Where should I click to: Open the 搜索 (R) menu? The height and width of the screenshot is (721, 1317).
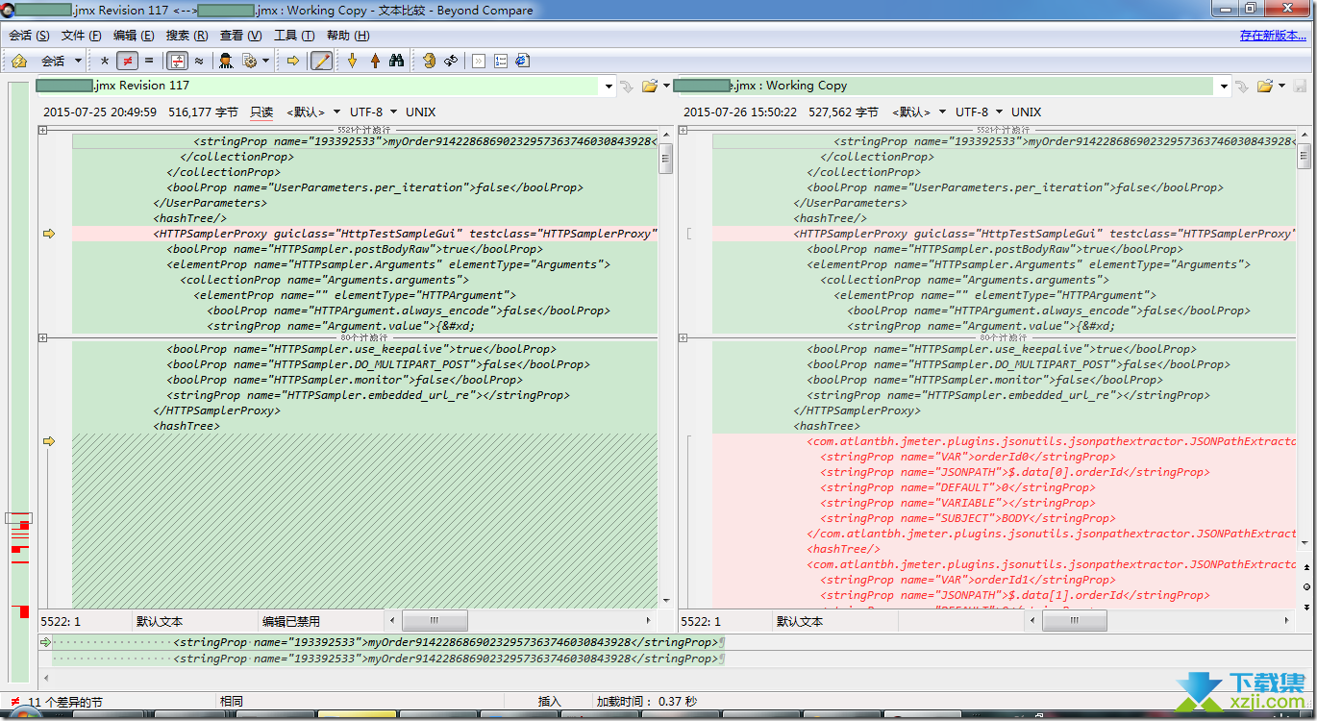tap(186, 36)
